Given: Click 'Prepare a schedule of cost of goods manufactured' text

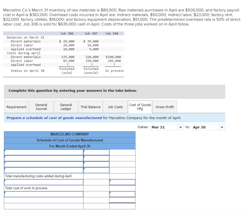Looking at the screenshot, I should point(54,118).
